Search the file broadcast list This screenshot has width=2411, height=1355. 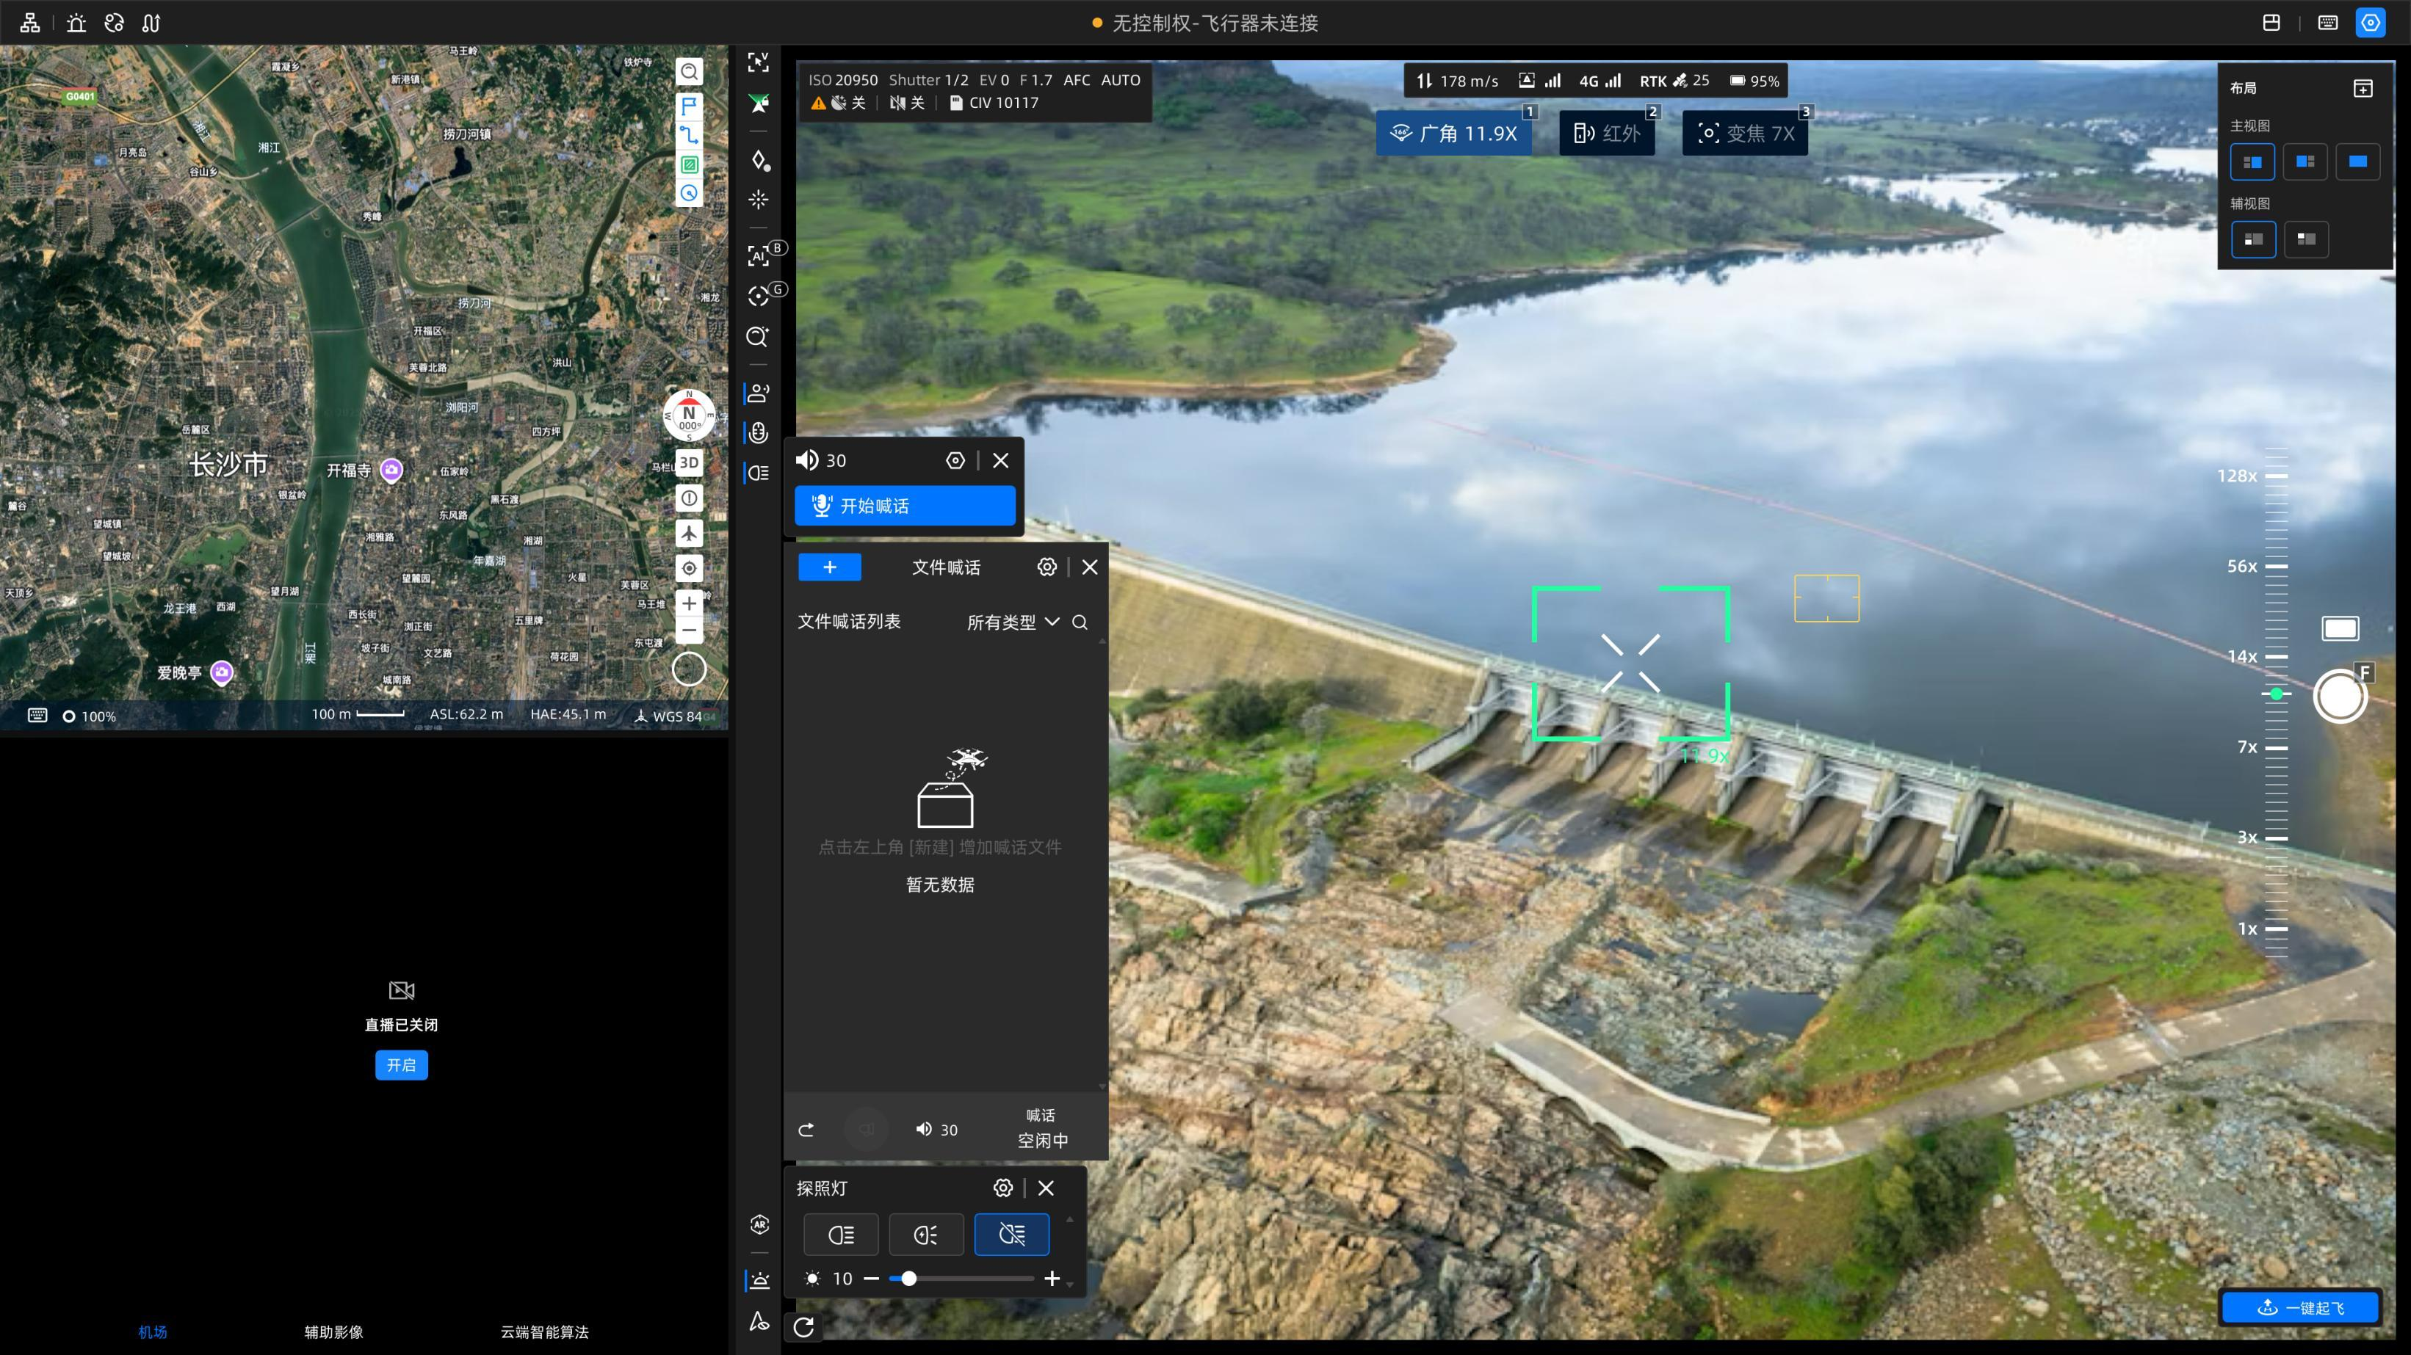point(1079,622)
